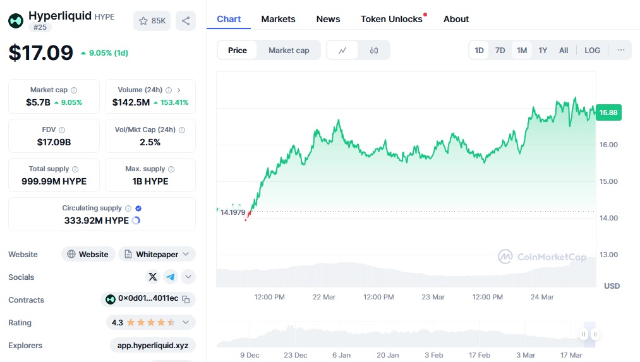Click the Max. supply info icon

tap(171, 169)
